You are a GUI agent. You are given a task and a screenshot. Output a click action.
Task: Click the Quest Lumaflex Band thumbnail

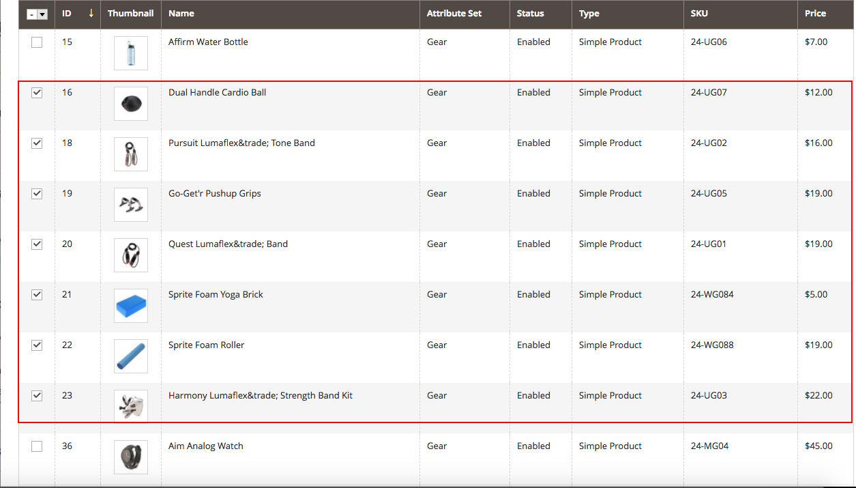click(130, 255)
